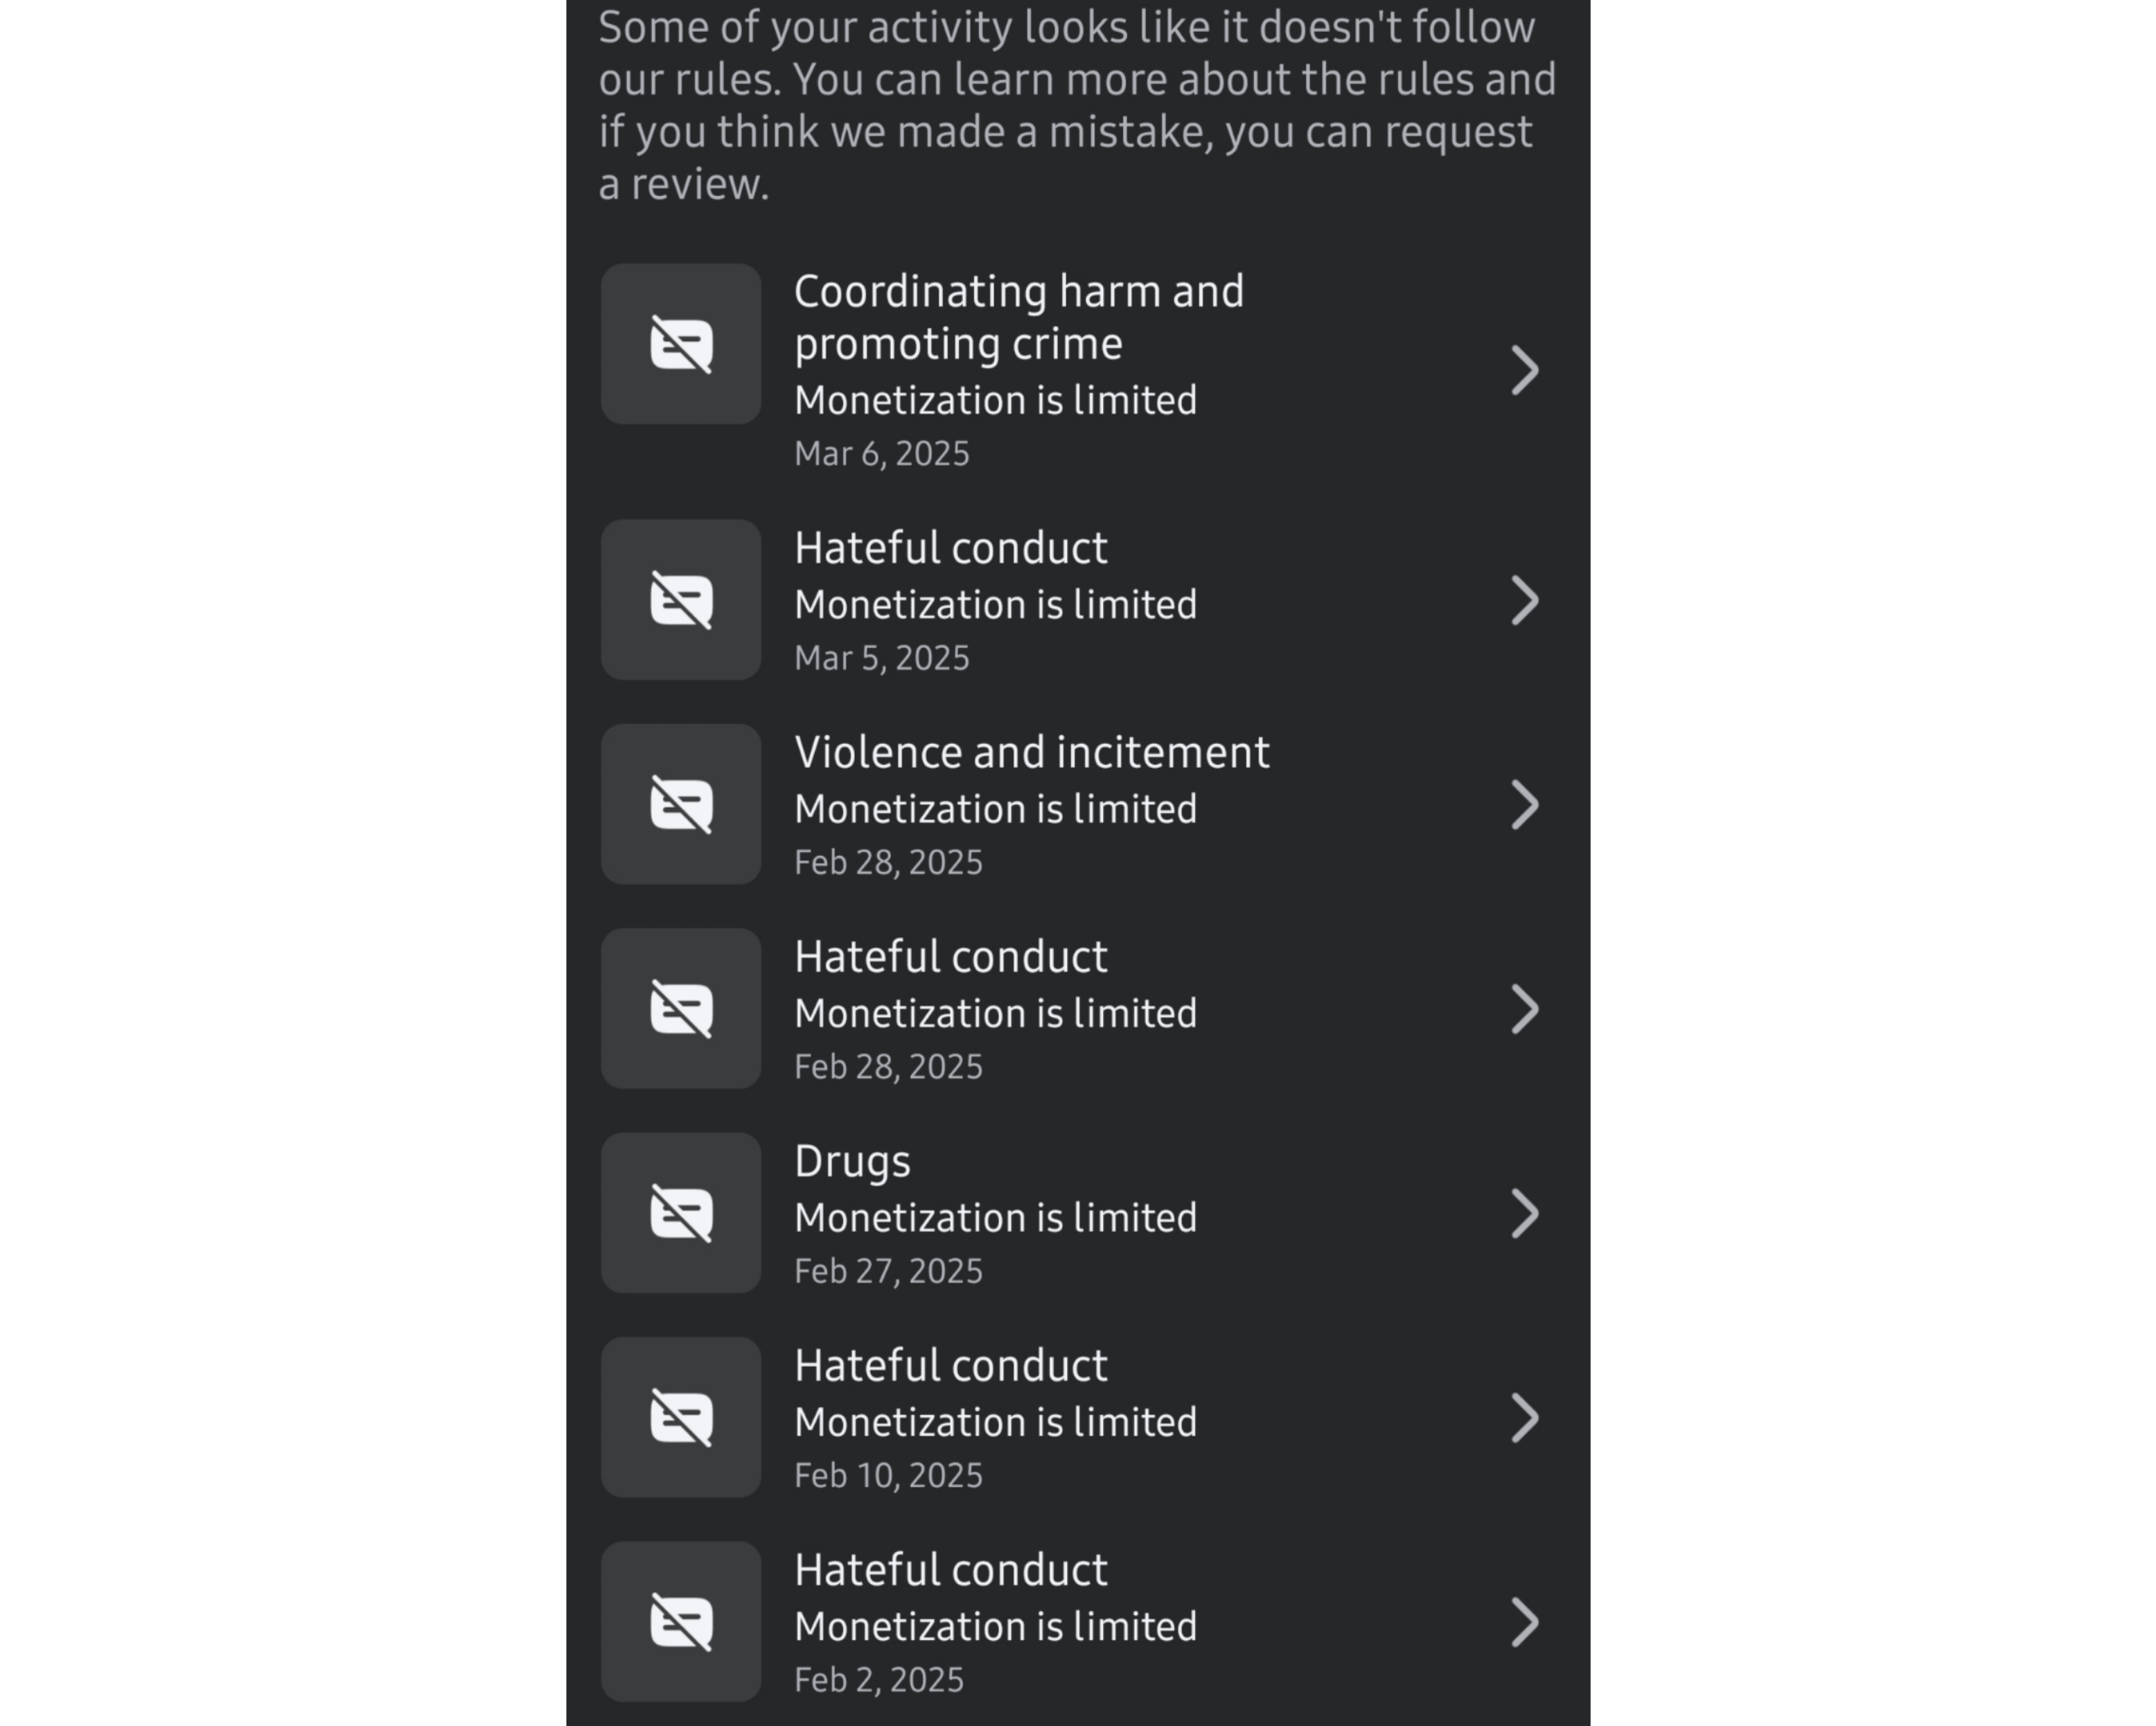Click "Hateful conduct" title dated Feb 10, 2025
Viewport: 2156px width, 1726px height.
pos(950,1366)
